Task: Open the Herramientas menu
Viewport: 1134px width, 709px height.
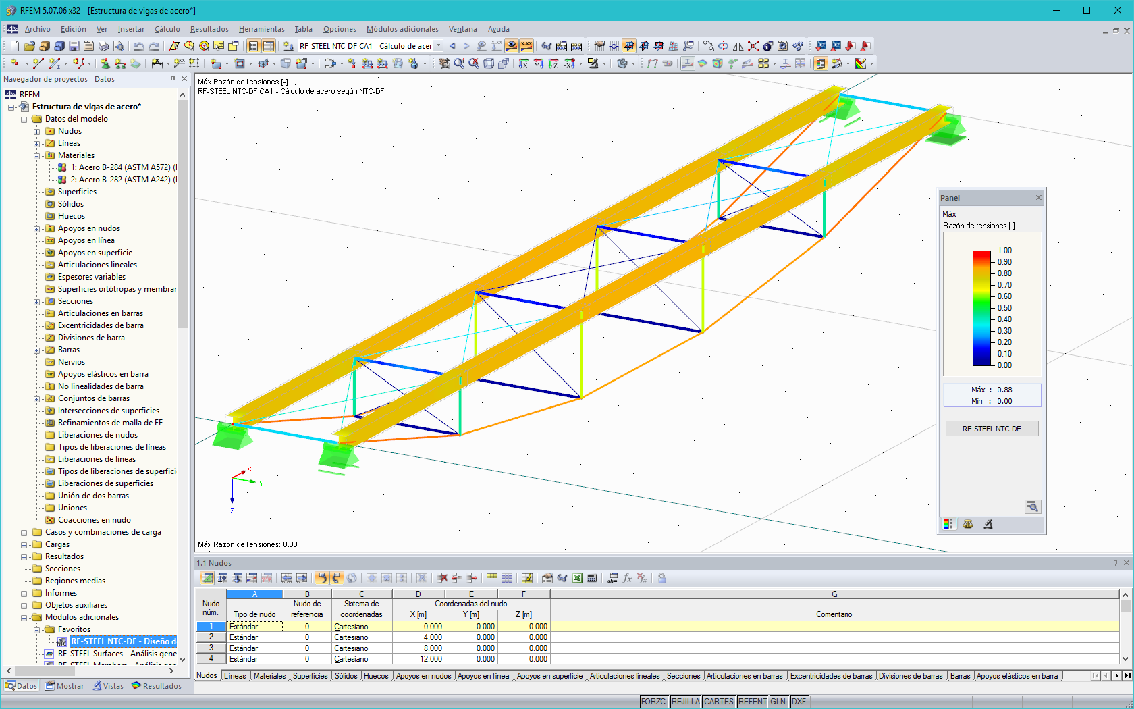Action: (x=261, y=29)
